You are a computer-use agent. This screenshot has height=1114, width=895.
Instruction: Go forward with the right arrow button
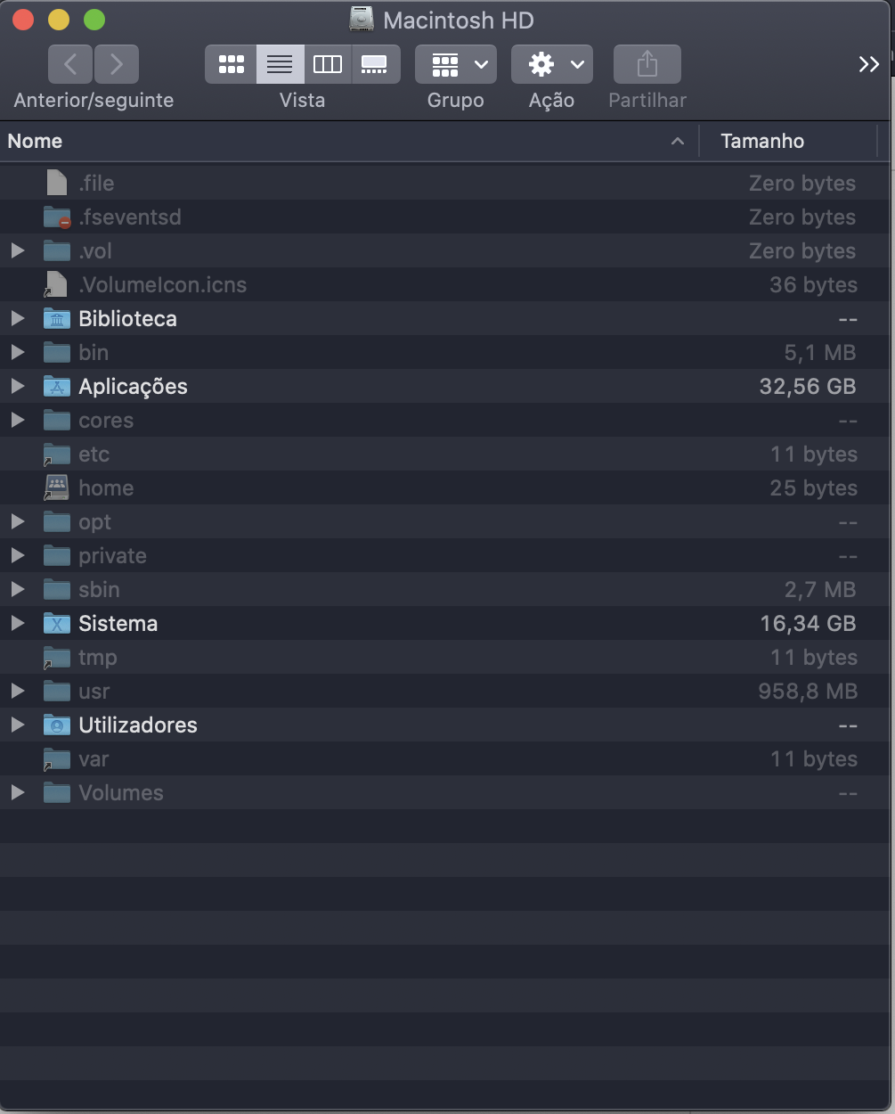coord(117,64)
